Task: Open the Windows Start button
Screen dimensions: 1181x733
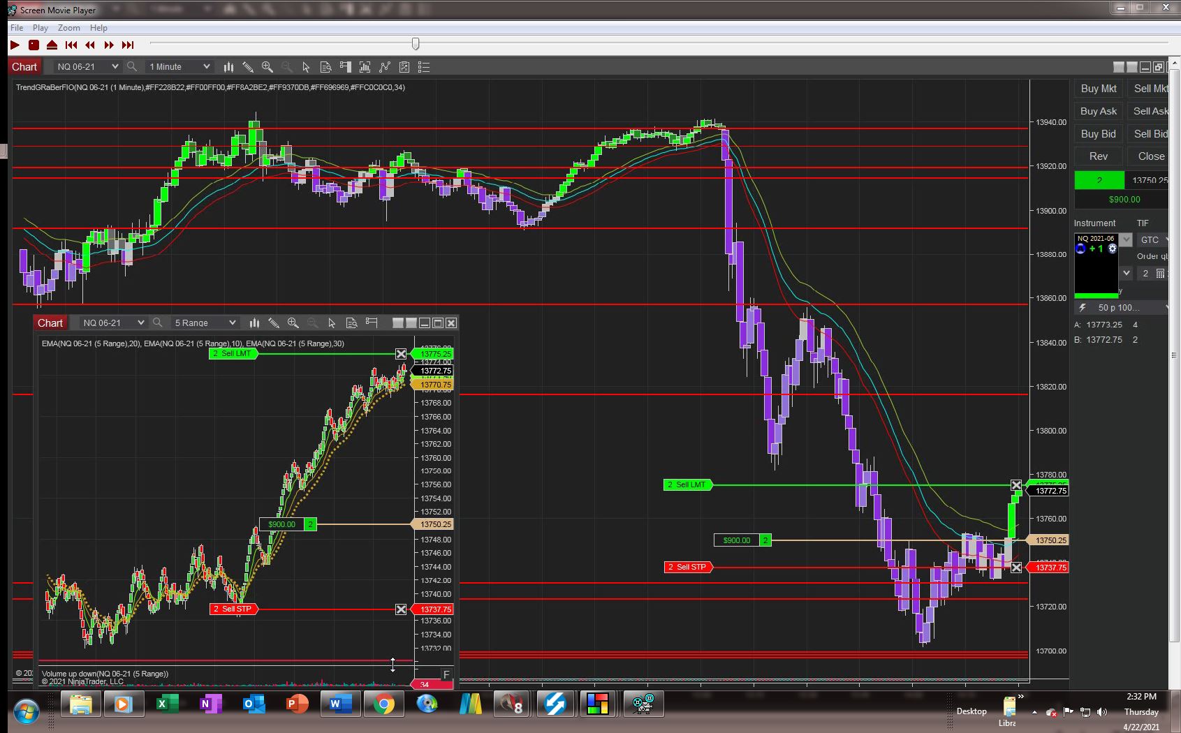Action: point(26,711)
